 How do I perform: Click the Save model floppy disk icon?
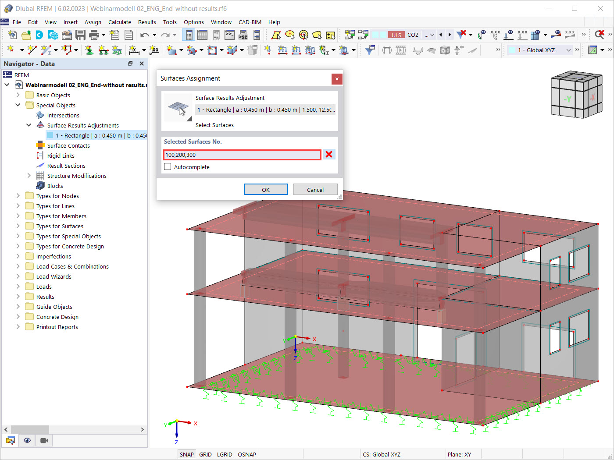click(x=80, y=35)
